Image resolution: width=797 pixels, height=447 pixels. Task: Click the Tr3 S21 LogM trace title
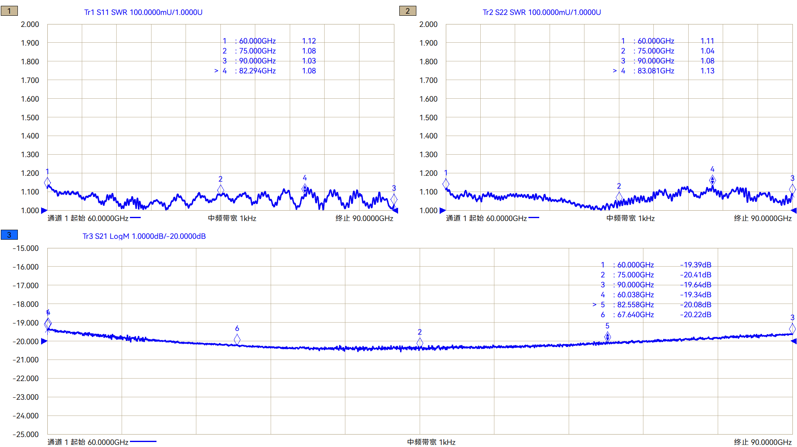(144, 236)
